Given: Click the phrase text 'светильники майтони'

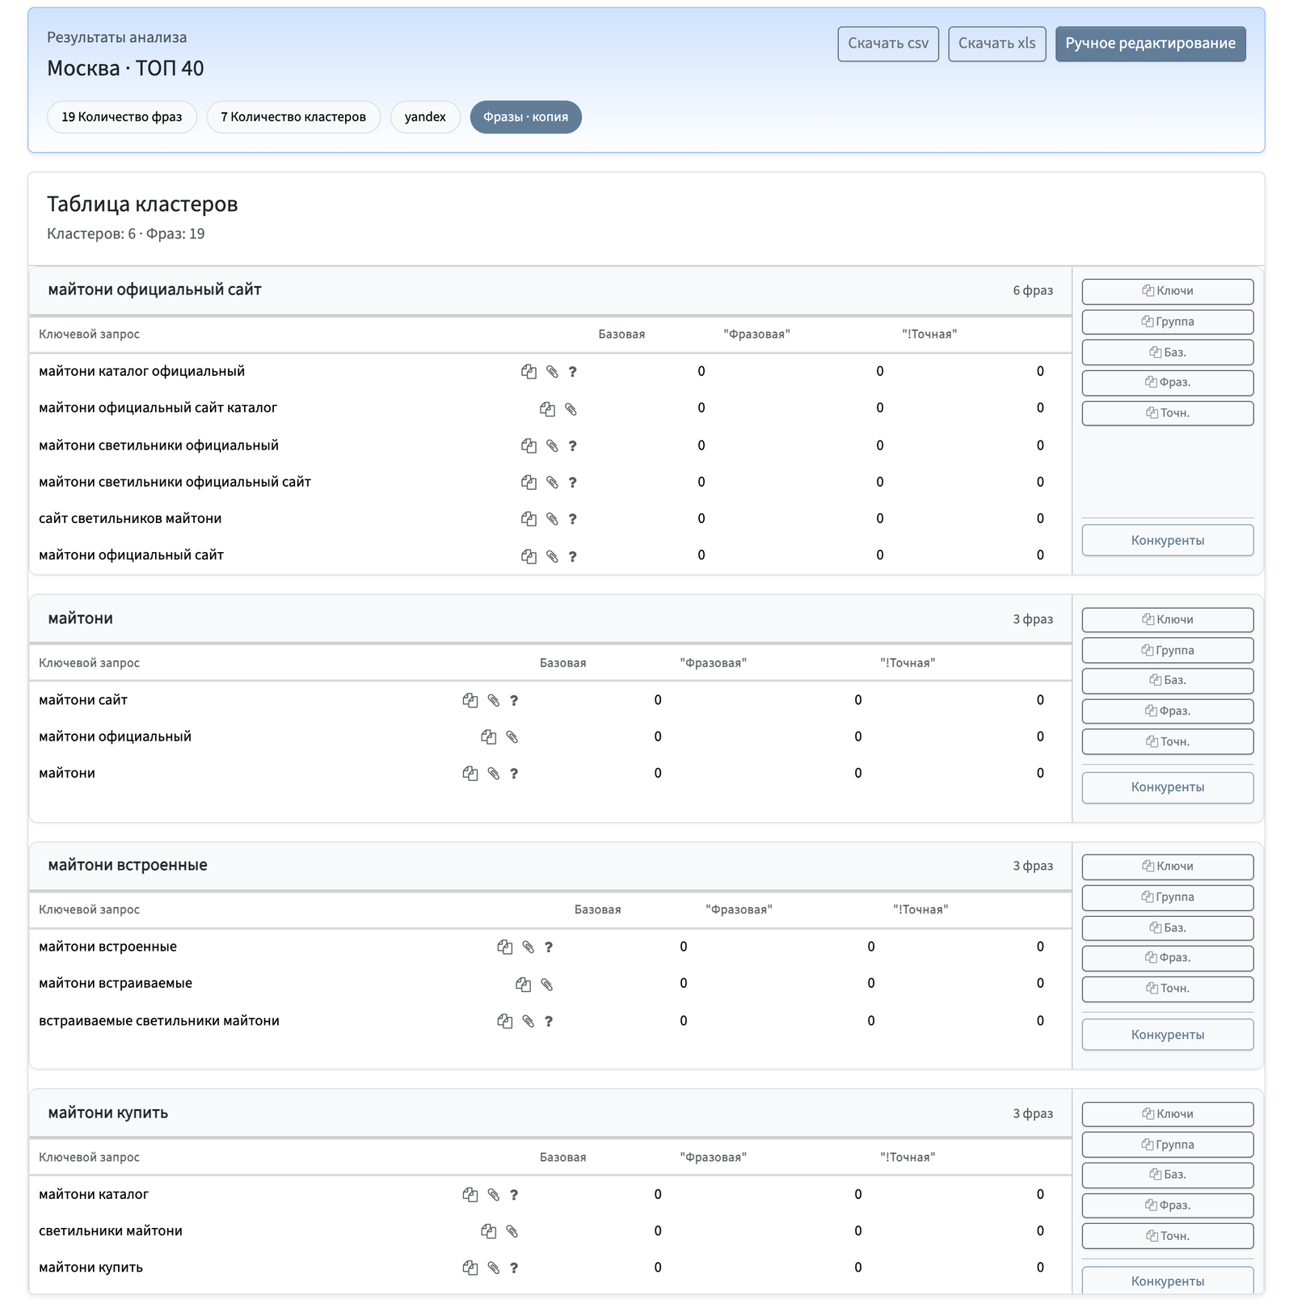Looking at the screenshot, I should click(111, 1231).
